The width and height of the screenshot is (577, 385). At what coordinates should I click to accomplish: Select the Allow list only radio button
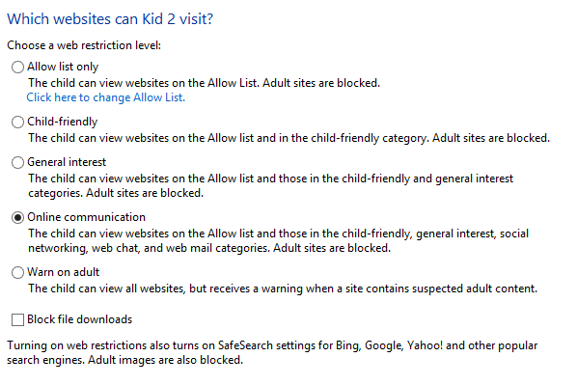[x=17, y=67]
